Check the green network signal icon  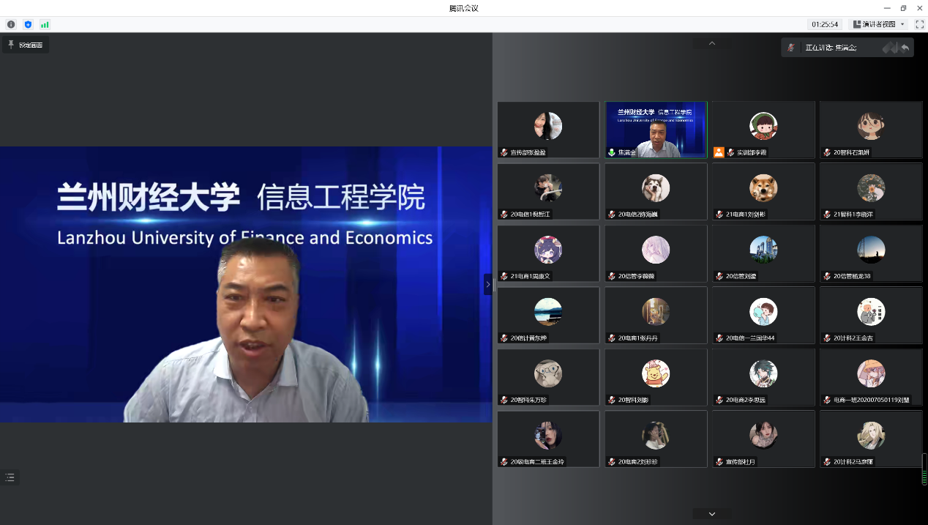45,24
